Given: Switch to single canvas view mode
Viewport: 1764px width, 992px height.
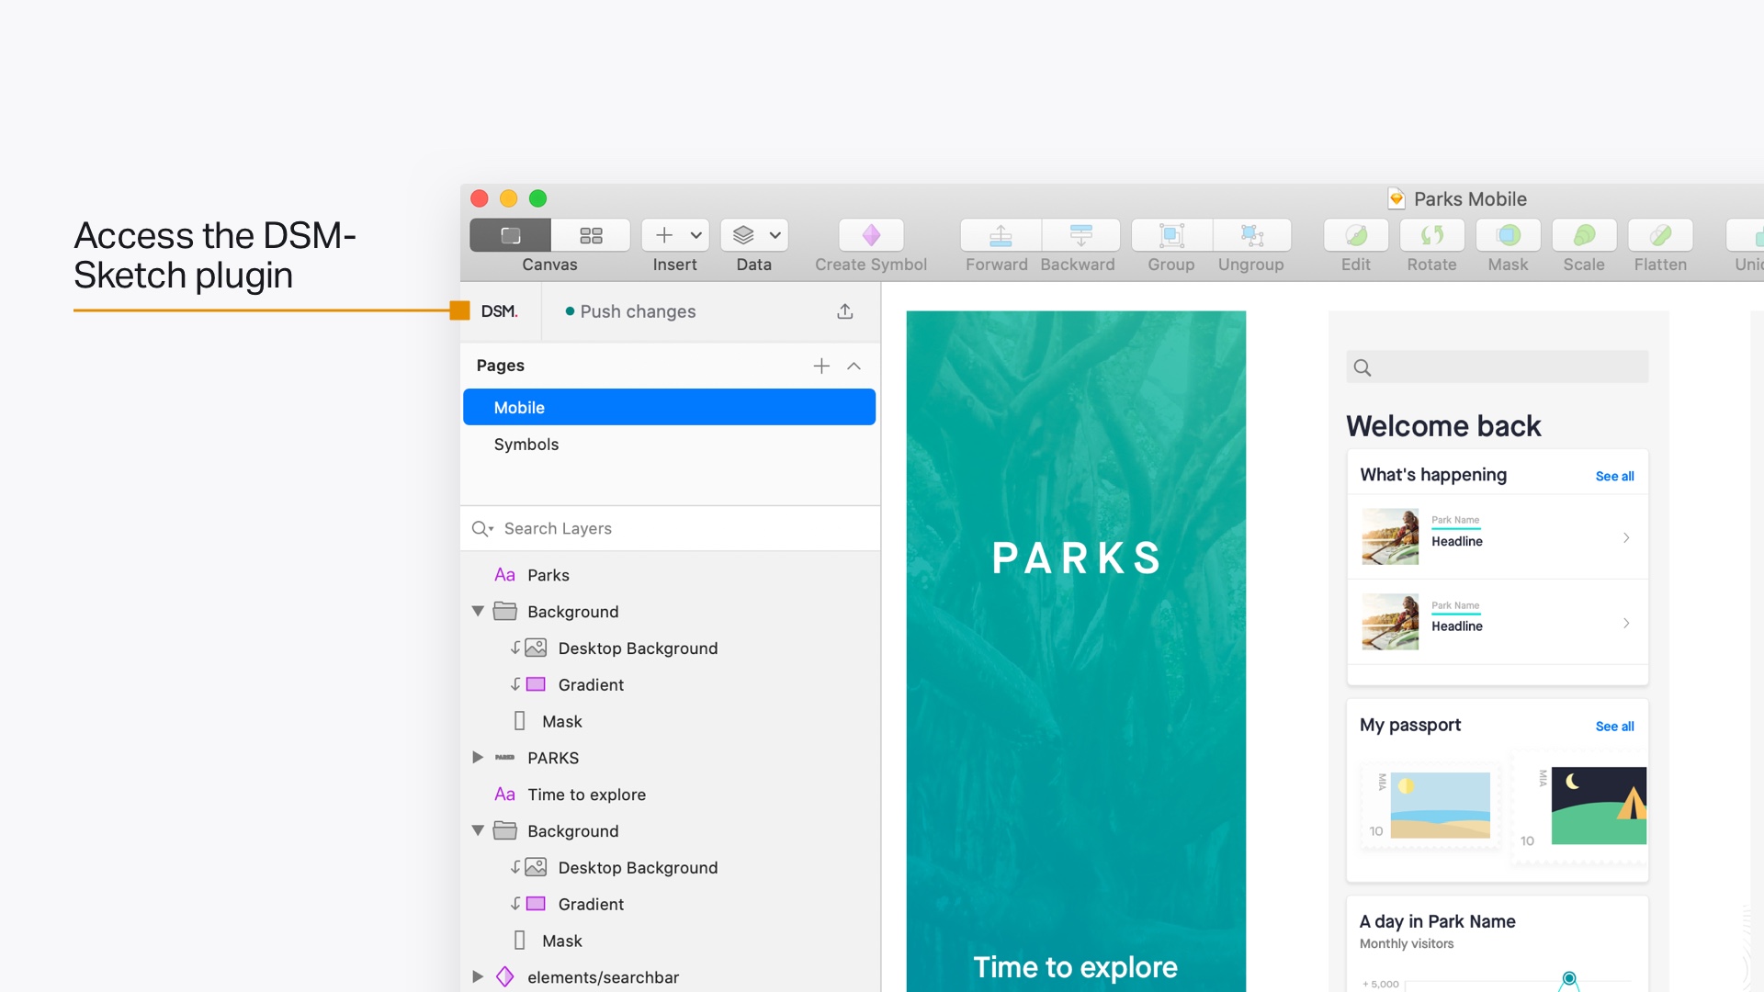Looking at the screenshot, I should (x=510, y=235).
